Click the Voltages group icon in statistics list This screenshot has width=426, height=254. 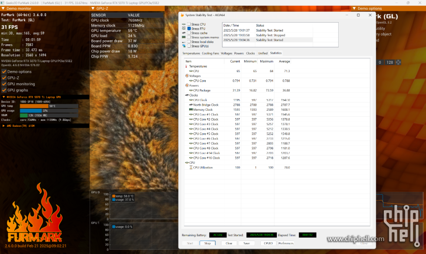(187, 76)
